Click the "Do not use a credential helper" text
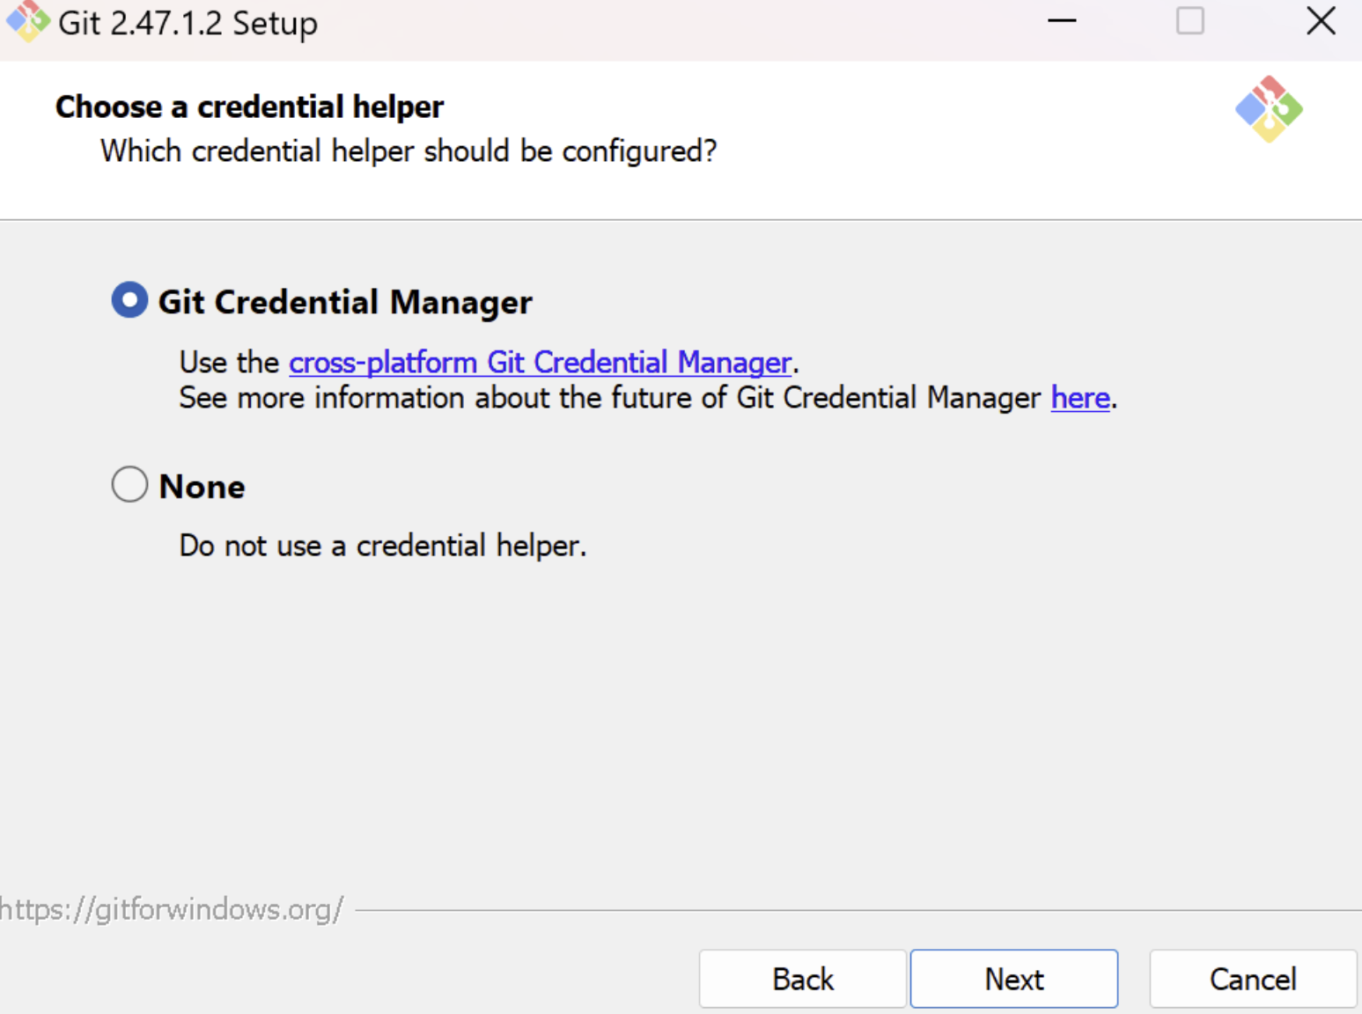1362x1014 pixels. coord(381,545)
